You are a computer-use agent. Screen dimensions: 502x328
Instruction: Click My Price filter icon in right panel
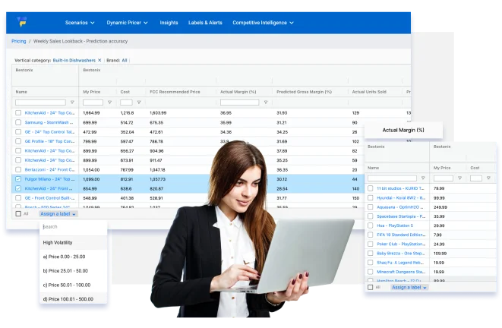click(x=461, y=178)
